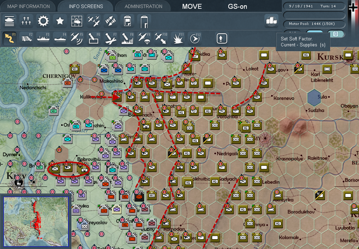Activate Move mode (F1) arrow
This screenshot has height=249, width=359.
(9, 38)
